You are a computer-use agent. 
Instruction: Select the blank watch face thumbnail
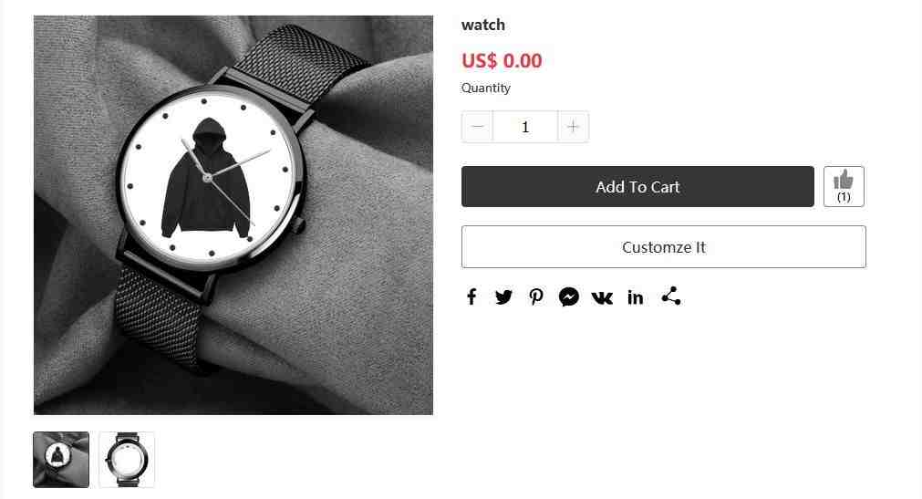pyautogui.click(x=127, y=460)
